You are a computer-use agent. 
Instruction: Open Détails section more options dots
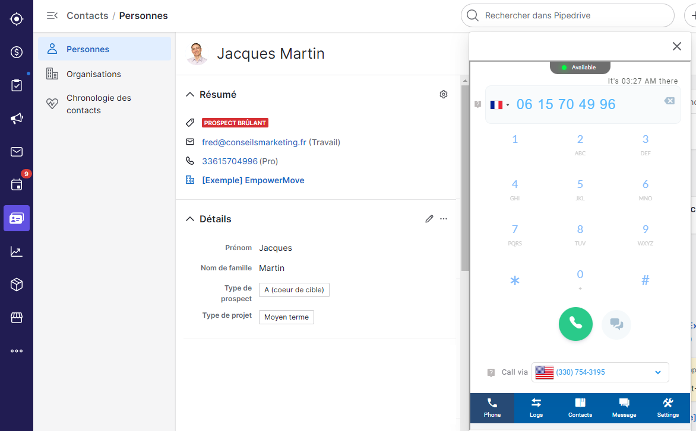tap(444, 219)
